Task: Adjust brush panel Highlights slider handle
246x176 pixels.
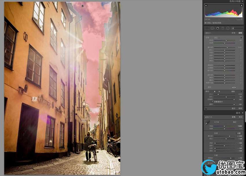Action: 225,53
